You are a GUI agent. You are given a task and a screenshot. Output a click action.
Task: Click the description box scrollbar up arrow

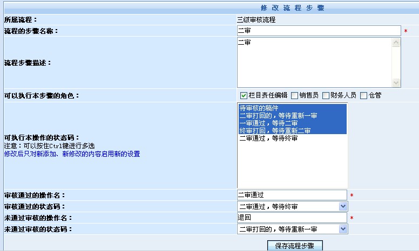396,42
